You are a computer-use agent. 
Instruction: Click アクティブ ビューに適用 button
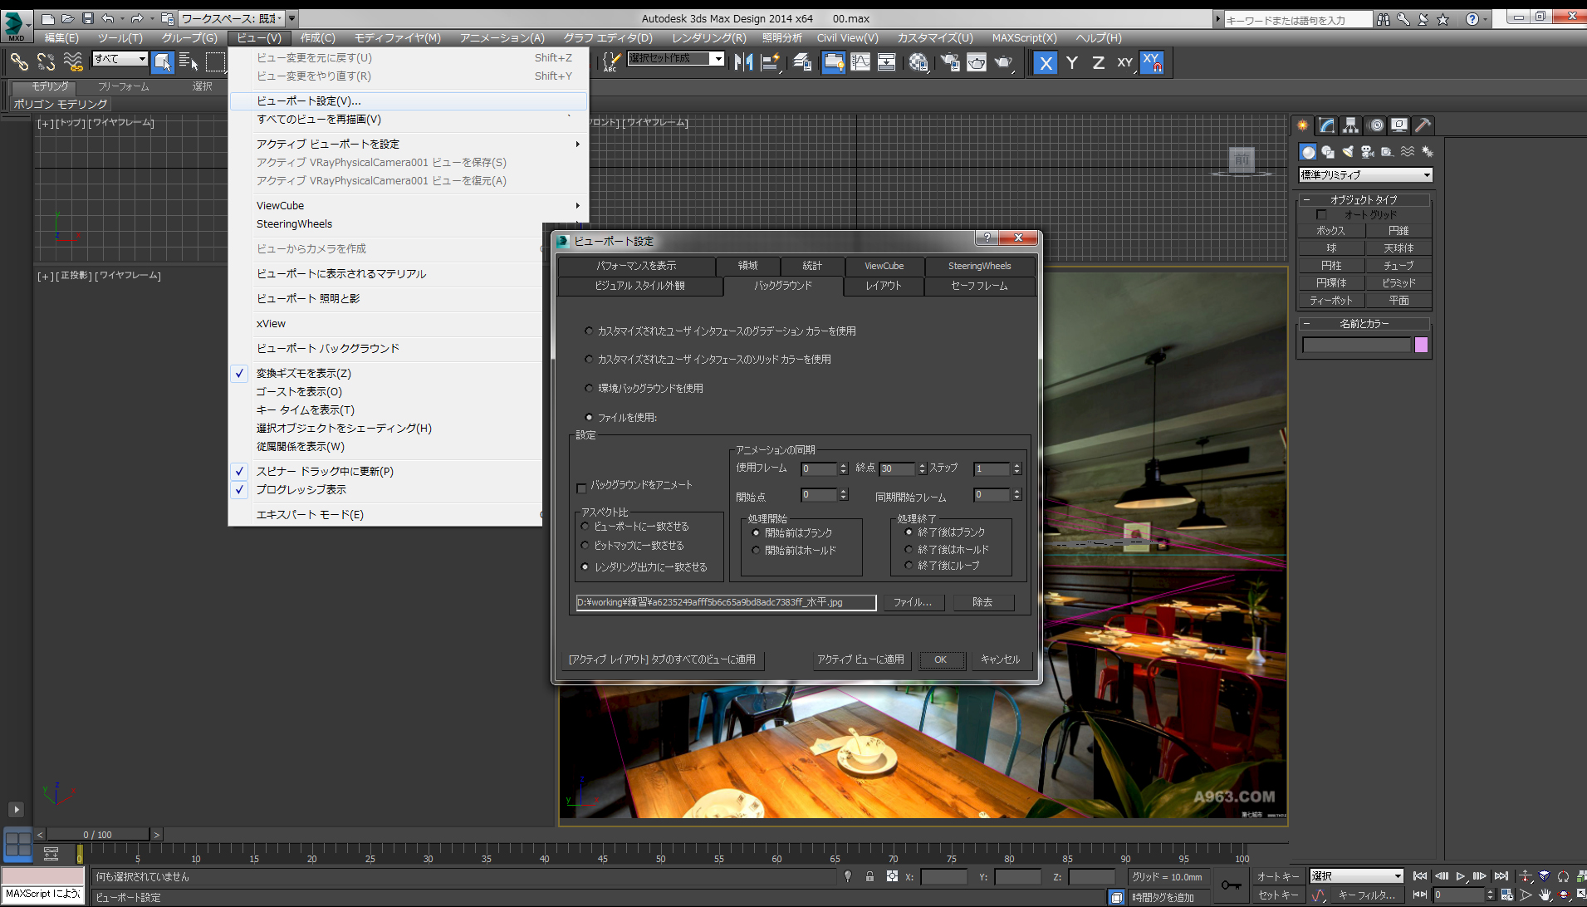click(860, 659)
